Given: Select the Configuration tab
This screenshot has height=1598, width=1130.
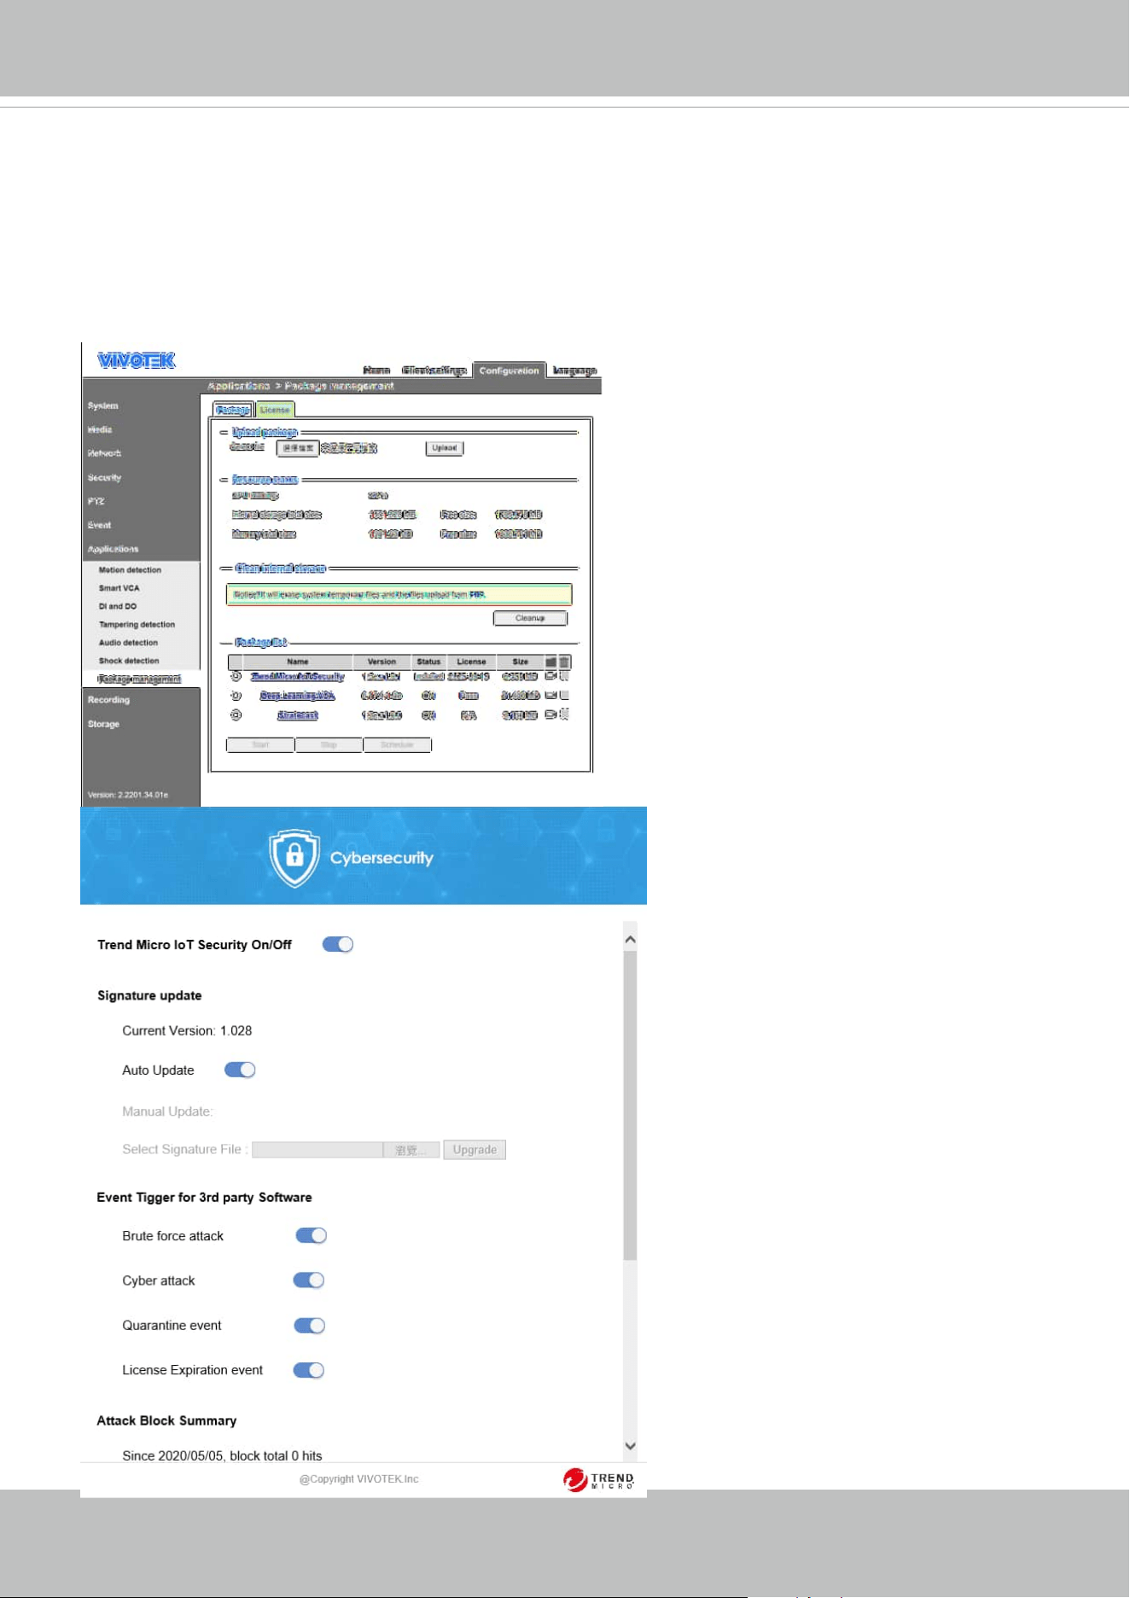Looking at the screenshot, I should [509, 370].
